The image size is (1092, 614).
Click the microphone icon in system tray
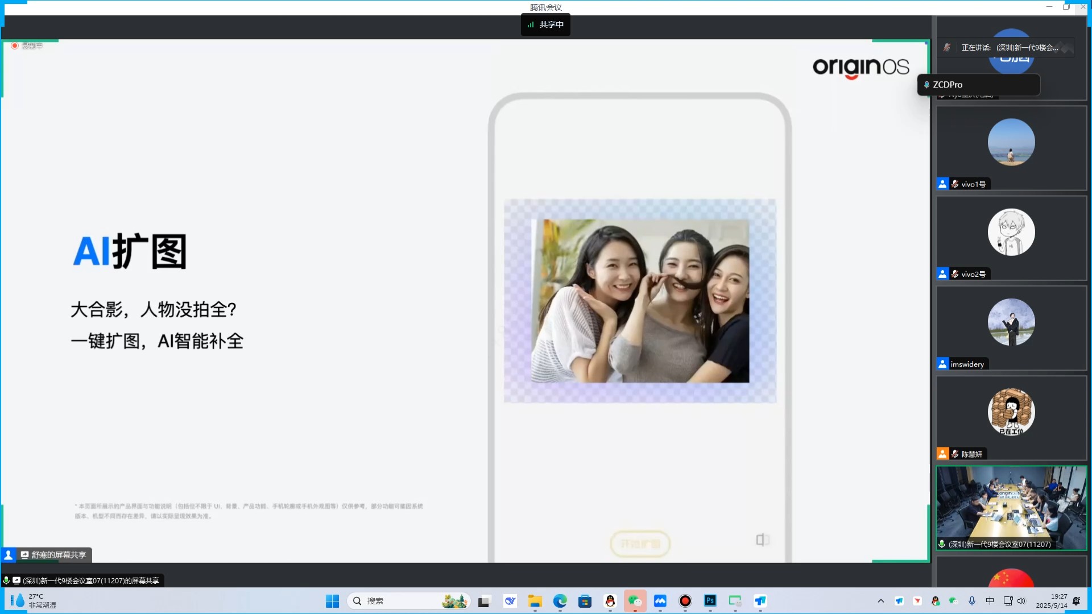coord(972,601)
